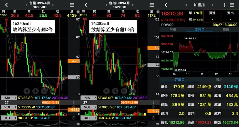Tap the 16324.22 high label on trend chart

point(190,39)
